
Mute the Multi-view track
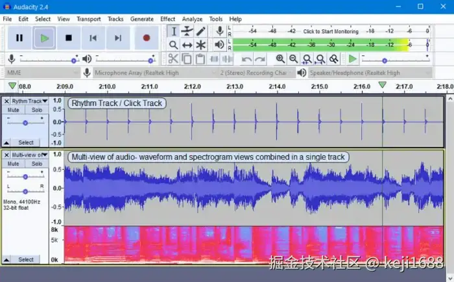14,164
